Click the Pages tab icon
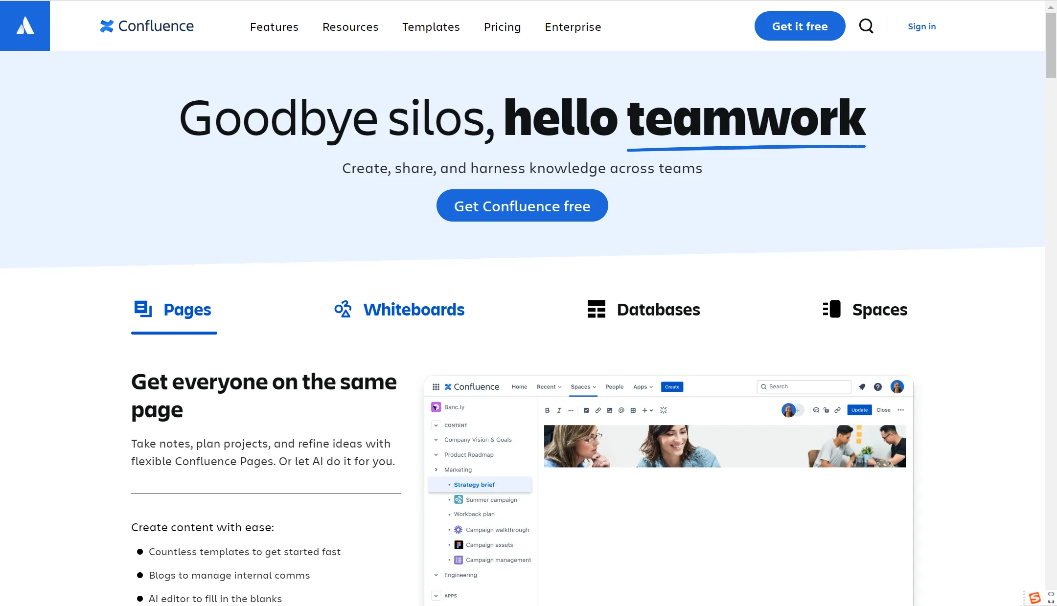 point(143,309)
